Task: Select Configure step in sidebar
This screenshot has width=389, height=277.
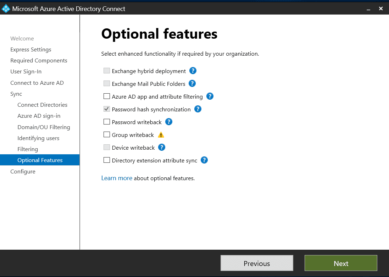Action: [x=23, y=172]
